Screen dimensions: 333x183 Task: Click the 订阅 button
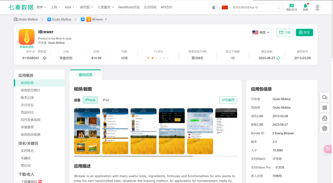[285, 32]
